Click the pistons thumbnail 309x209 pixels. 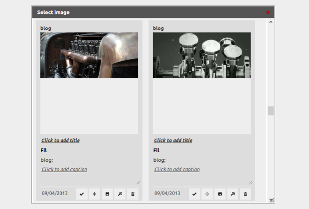coord(202,55)
